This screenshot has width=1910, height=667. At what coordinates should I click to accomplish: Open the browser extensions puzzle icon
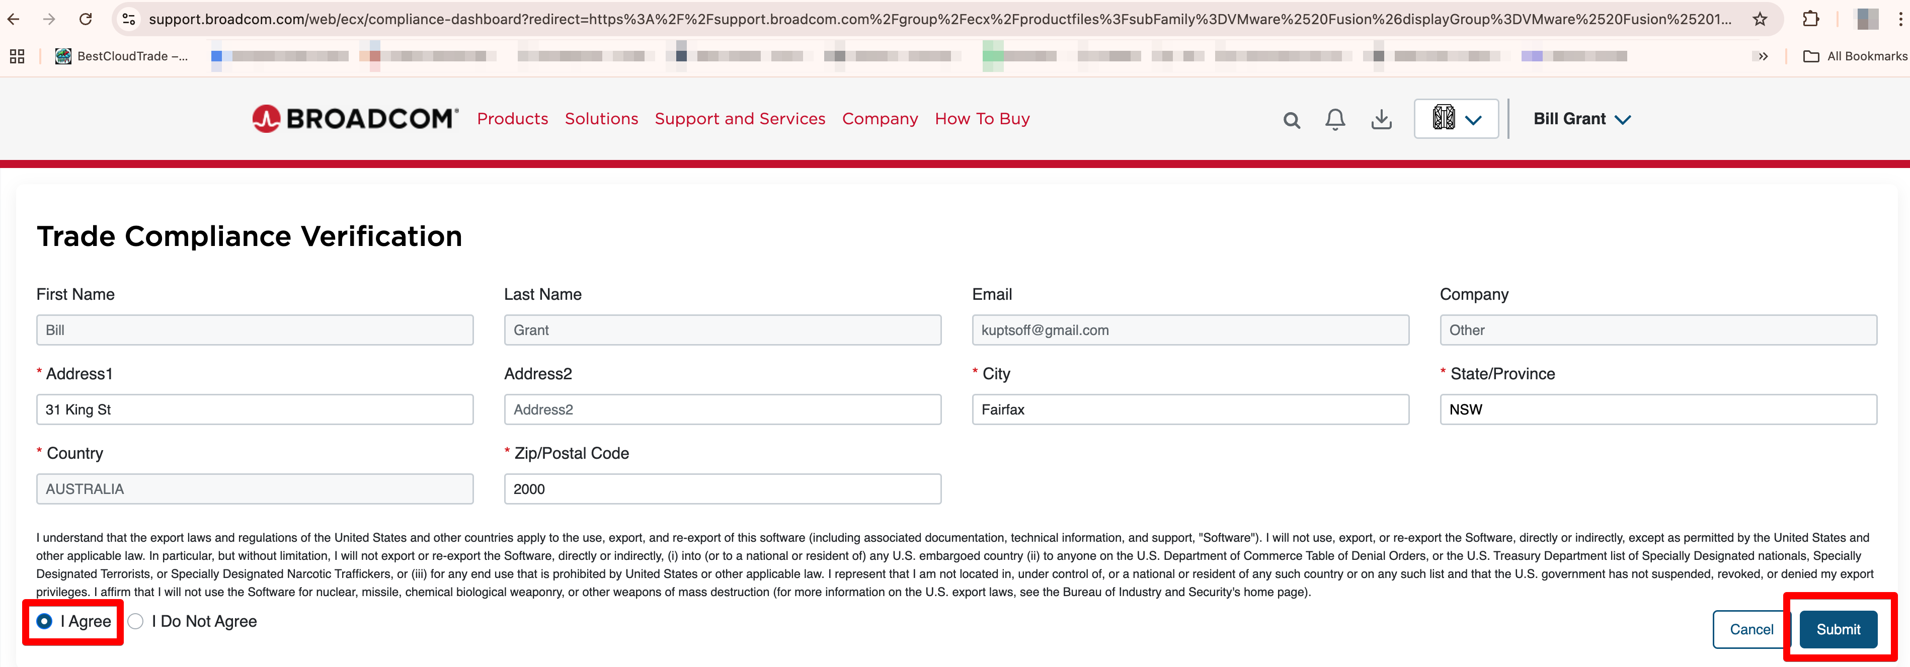pyautogui.click(x=1810, y=19)
